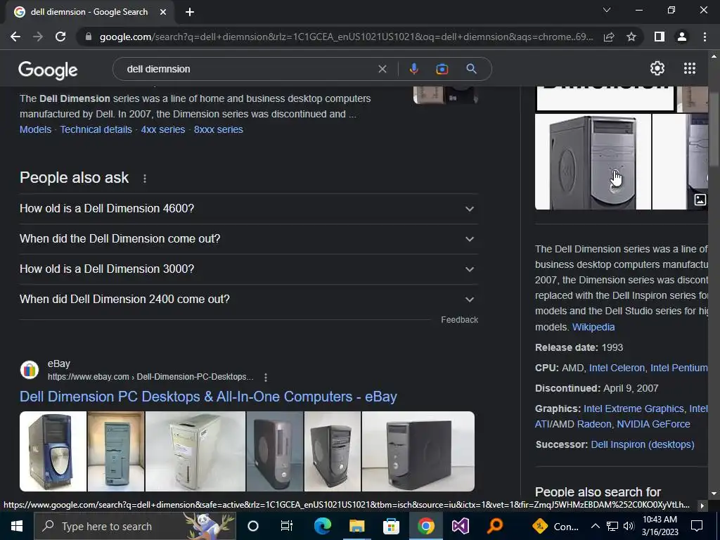Expand When did Dell Dimension 2400 come out?
The width and height of the screenshot is (720, 540).
248,300
